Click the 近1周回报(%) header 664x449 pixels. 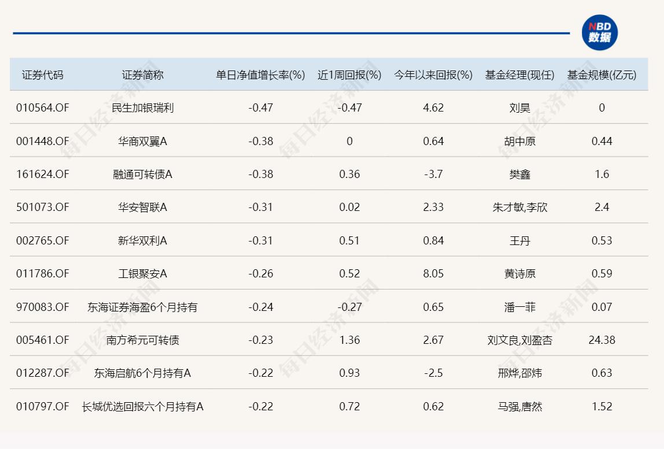coord(349,75)
